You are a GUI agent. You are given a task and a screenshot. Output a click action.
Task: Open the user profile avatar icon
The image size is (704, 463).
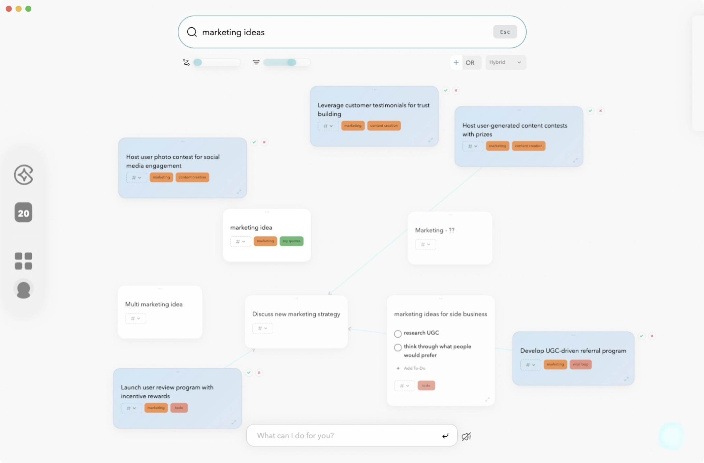(23, 290)
